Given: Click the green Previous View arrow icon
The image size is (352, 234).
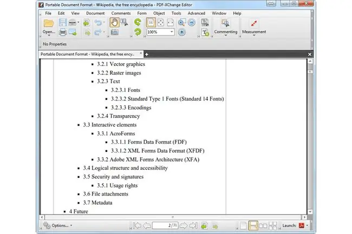Looking at the screenshot, I should click(204, 226).
